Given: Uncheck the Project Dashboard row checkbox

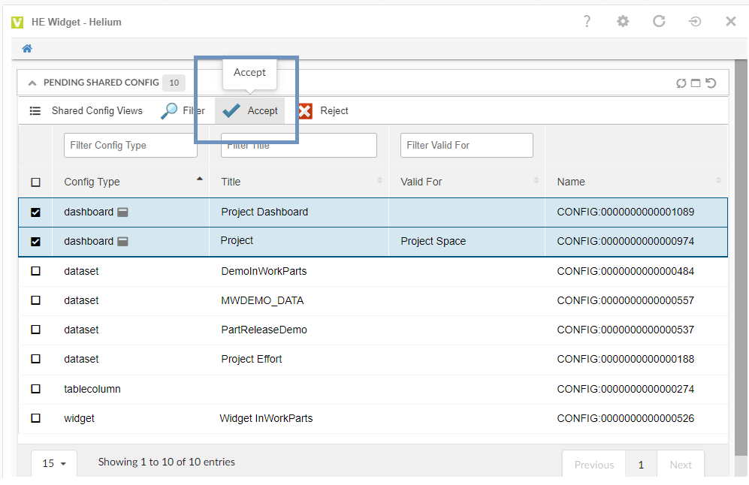Looking at the screenshot, I should point(35,212).
